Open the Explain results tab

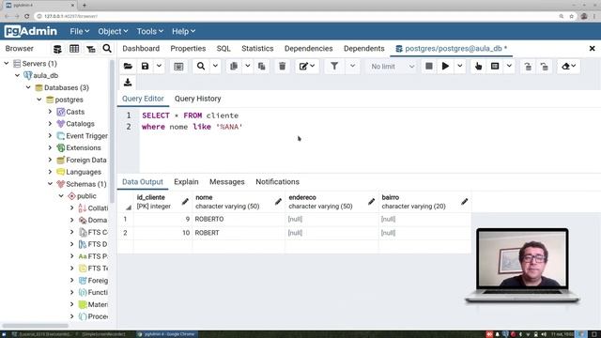[x=186, y=182]
